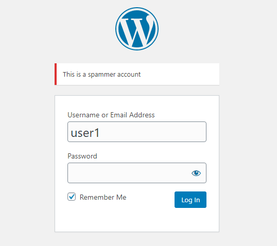277x246 pixels.
Task: Click the "user1" text in username box
Action: 85,133
